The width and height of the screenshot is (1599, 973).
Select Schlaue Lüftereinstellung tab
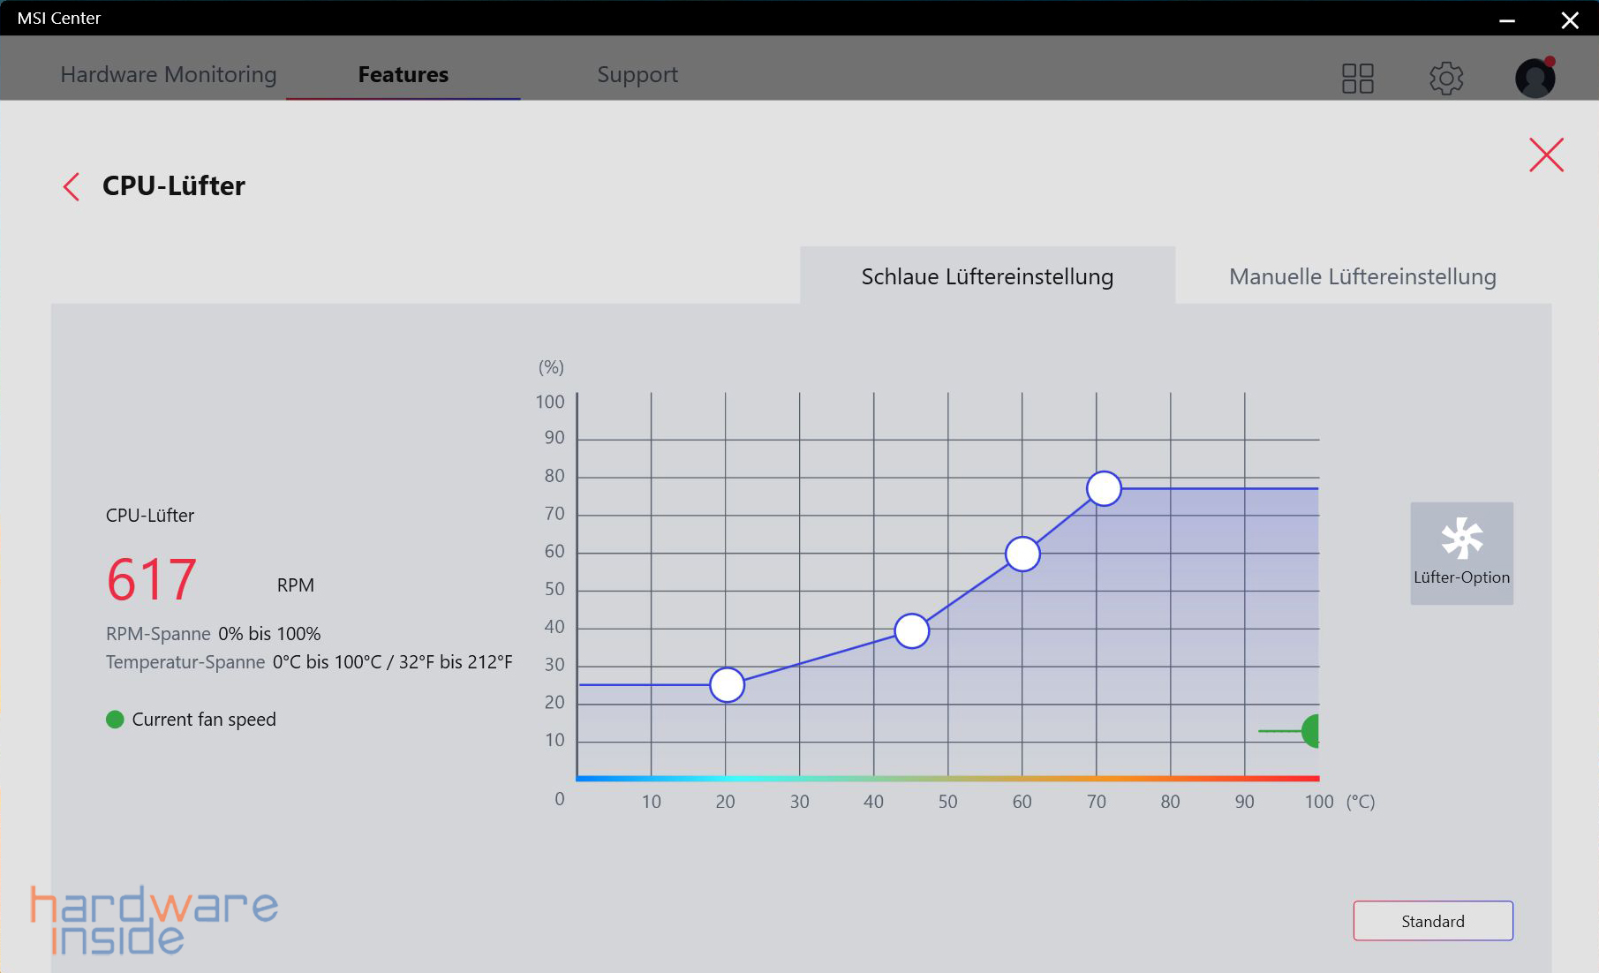click(x=987, y=276)
